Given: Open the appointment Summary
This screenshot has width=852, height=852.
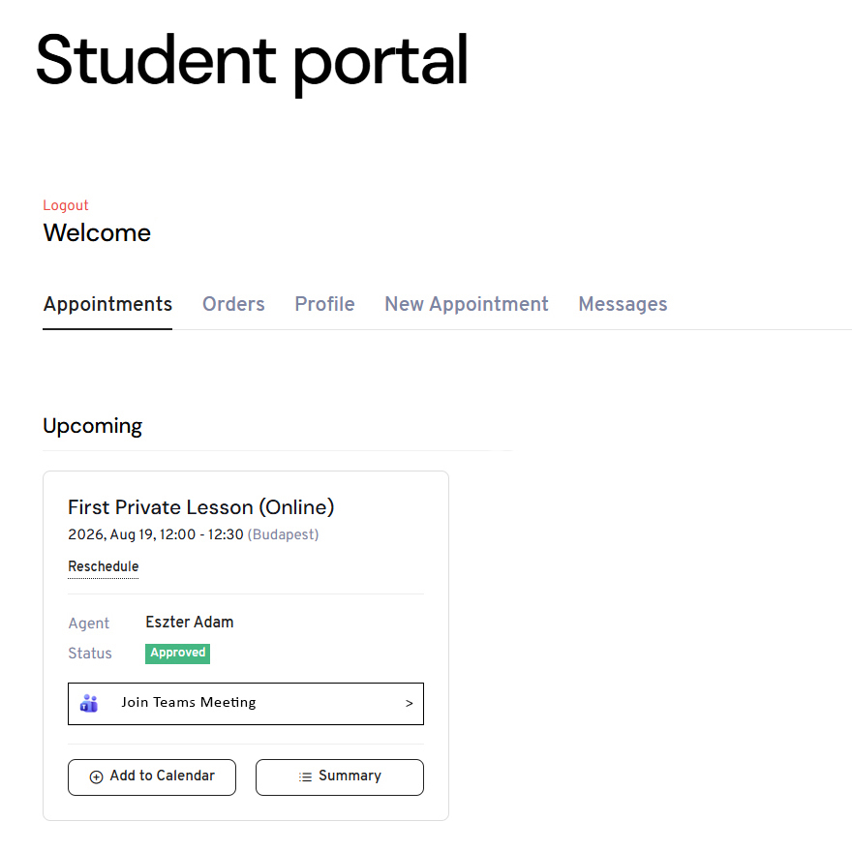Looking at the screenshot, I should [340, 777].
